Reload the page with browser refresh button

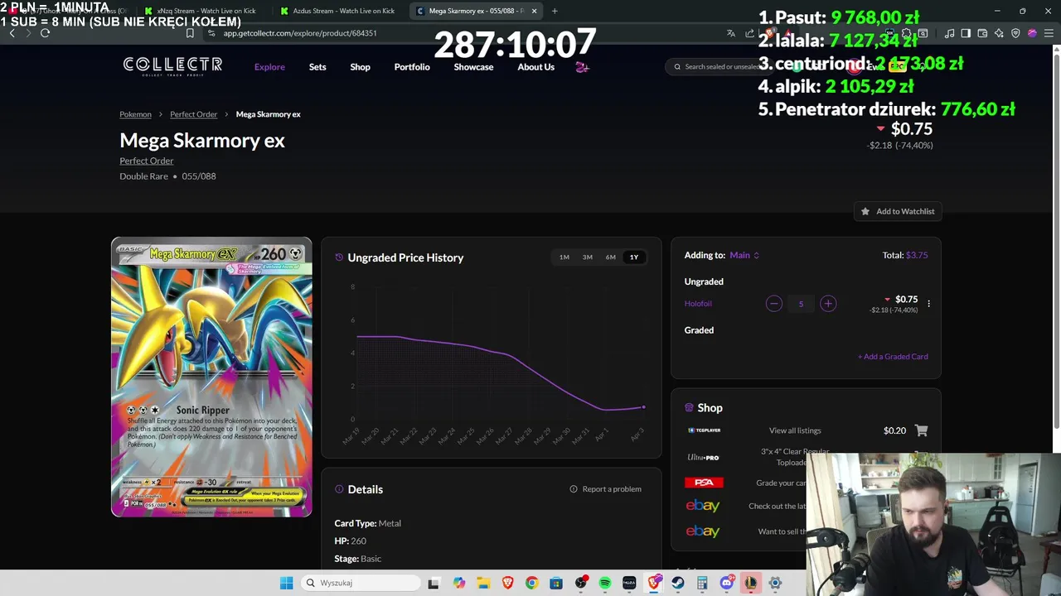coord(45,33)
